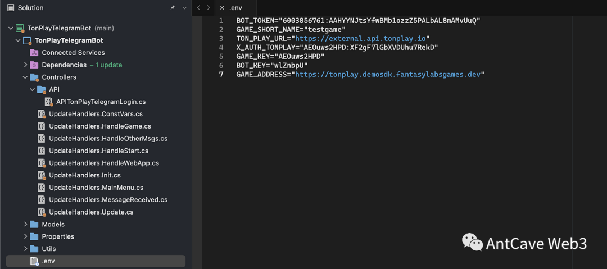Image resolution: width=607 pixels, height=269 pixels.
Task: Expand the Dependencies node
Action: pyautogui.click(x=25, y=65)
